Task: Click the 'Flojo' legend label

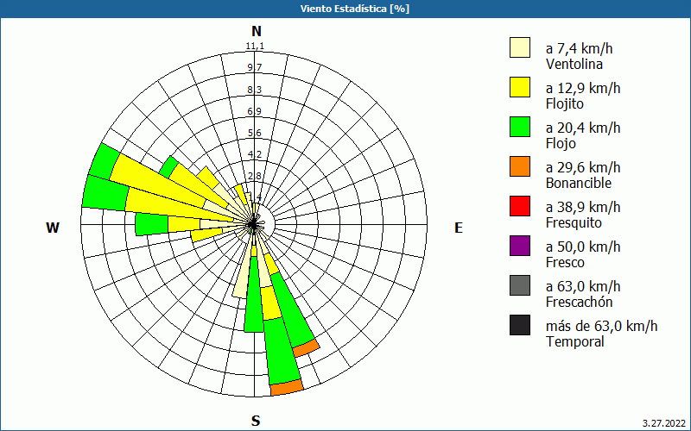Action: coord(561,144)
